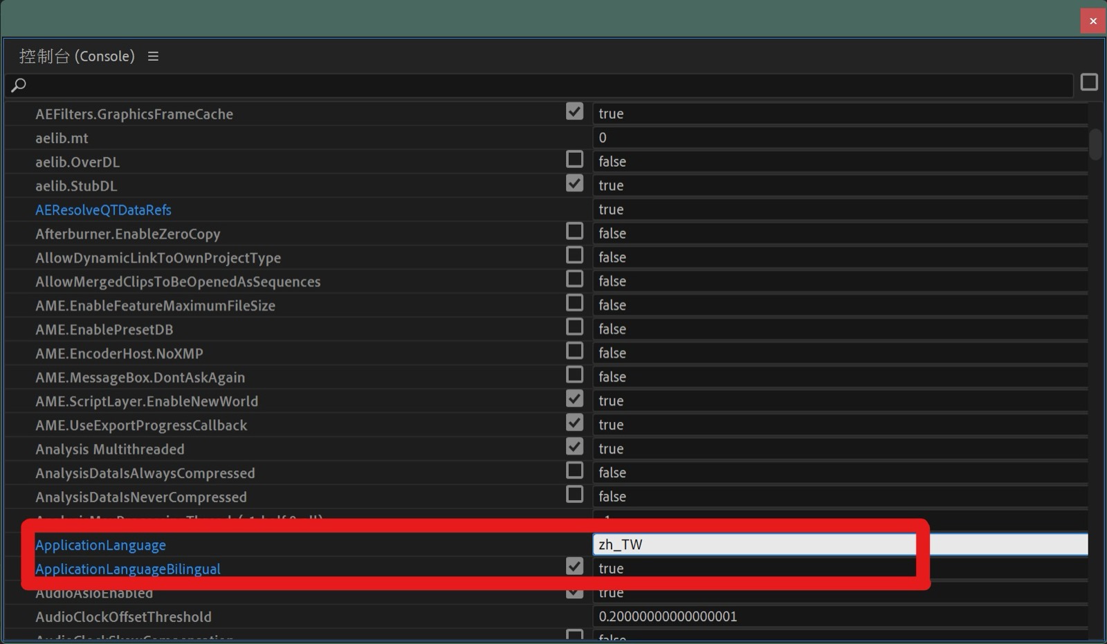The image size is (1107, 644).
Task: Edit AudioClockOffsetThreshold value field
Action: (x=840, y=616)
